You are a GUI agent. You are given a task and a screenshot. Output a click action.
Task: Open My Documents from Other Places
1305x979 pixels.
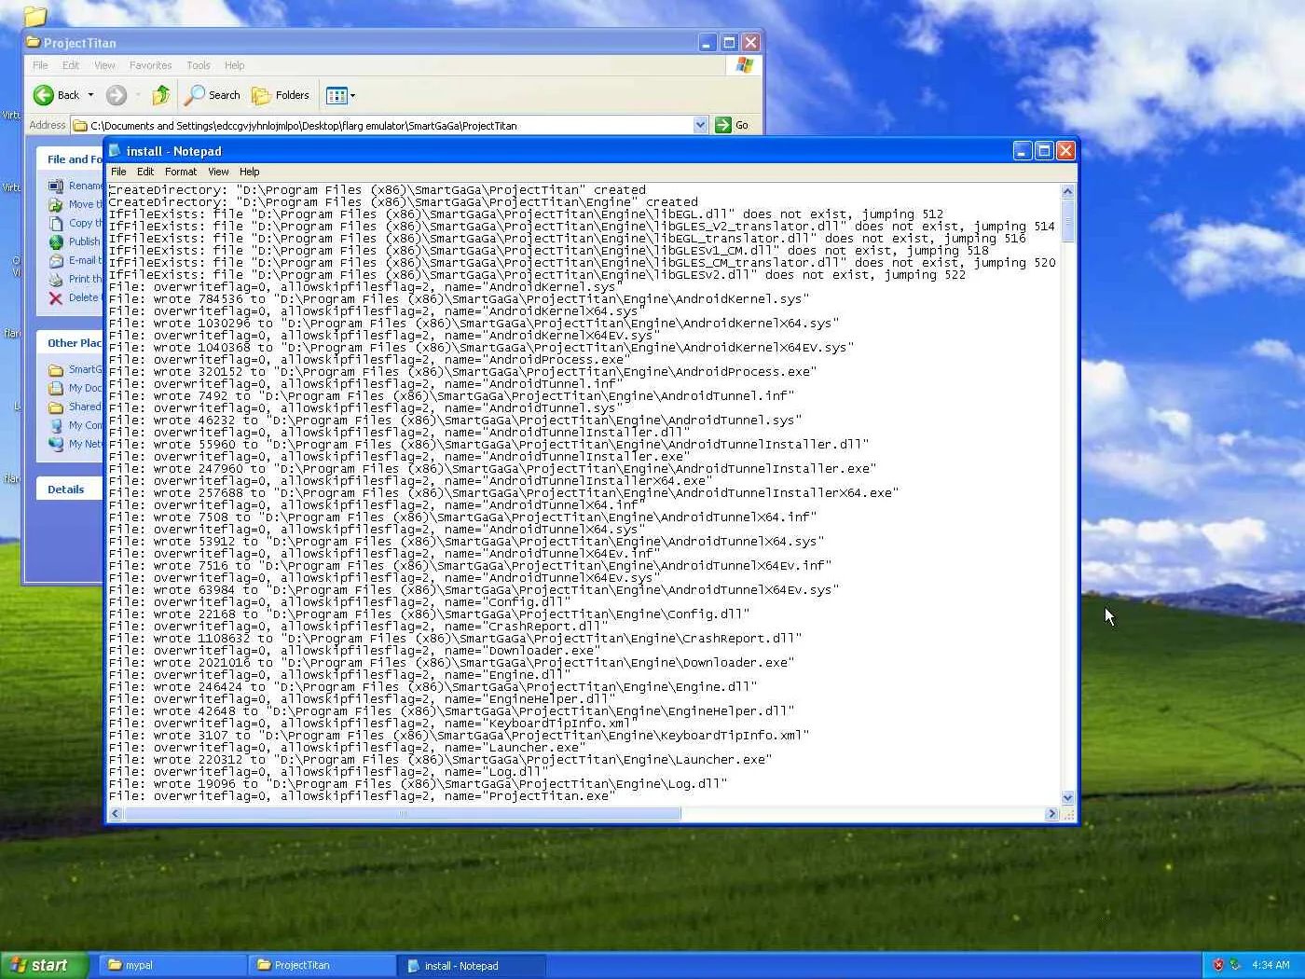[75, 388]
